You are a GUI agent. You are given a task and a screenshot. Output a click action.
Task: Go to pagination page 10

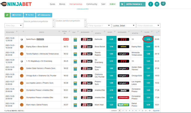coord(150,110)
